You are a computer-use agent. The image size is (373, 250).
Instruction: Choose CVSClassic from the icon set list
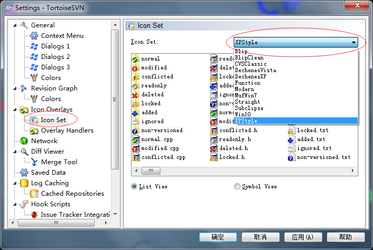click(296, 64)
